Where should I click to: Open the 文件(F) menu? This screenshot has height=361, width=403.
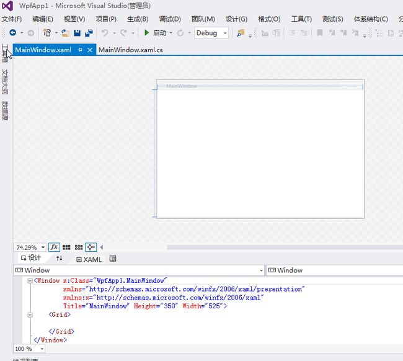click(x=12, y=19)
